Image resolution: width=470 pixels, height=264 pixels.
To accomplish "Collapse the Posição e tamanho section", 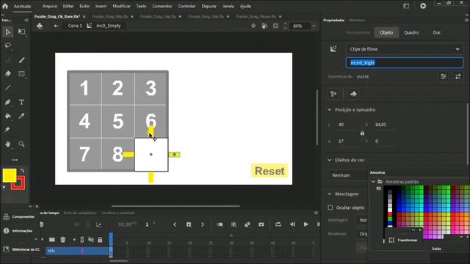I will pyautogui.click(x=330, y=110).
